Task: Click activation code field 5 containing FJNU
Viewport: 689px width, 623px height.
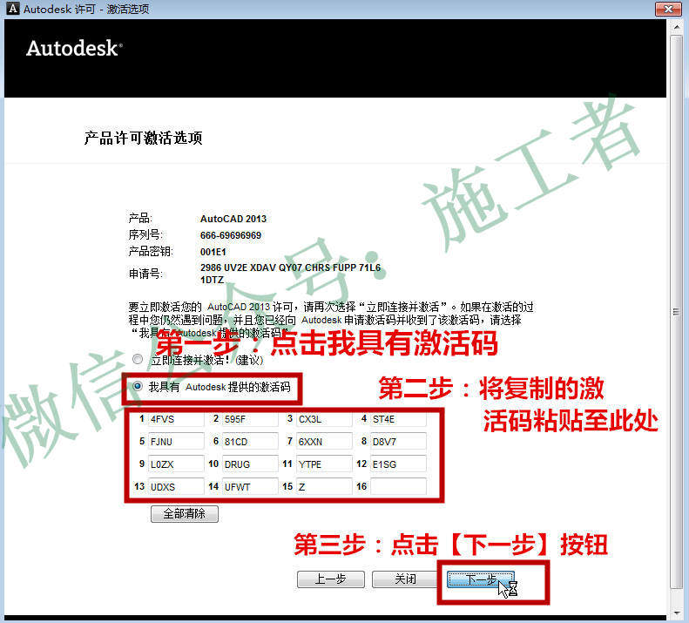Action: [x=176, y=442]
